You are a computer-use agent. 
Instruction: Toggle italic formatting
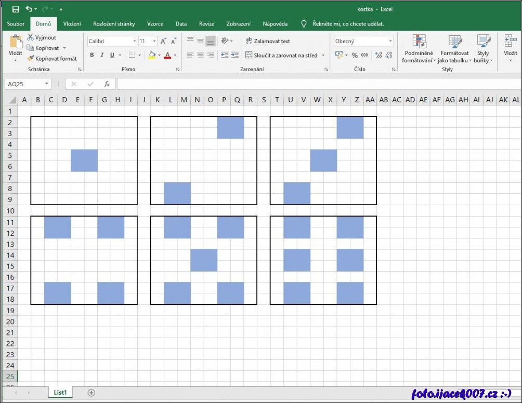coord(102,55)
